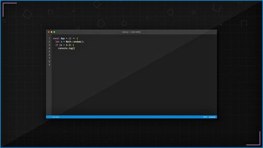The image size is (263, 148).
Task: Click the green maximize window button
Action: coord(54,32)
